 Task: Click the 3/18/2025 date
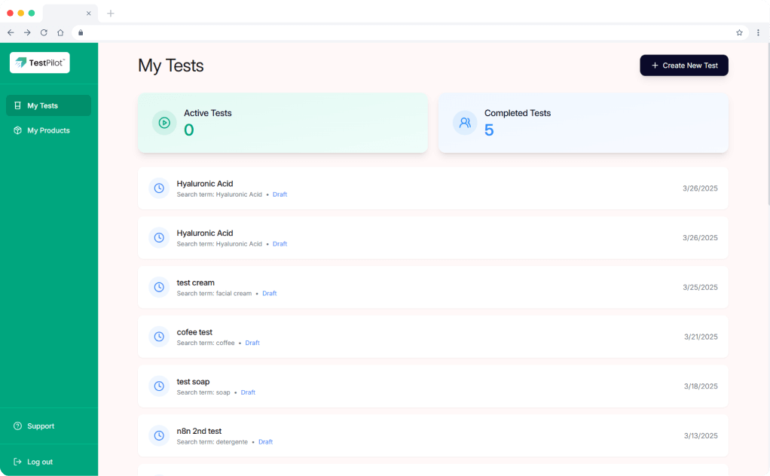click(701, 386)
